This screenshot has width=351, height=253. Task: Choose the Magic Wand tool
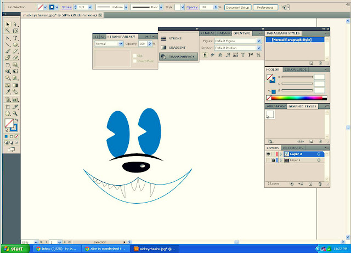(7, 31)
